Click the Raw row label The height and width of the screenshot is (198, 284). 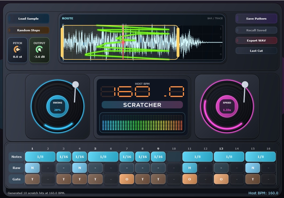(17, 168)
